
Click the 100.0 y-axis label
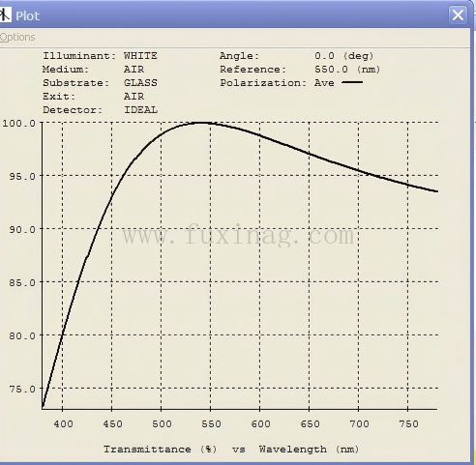pyautogui.click(x=18, y=123)
